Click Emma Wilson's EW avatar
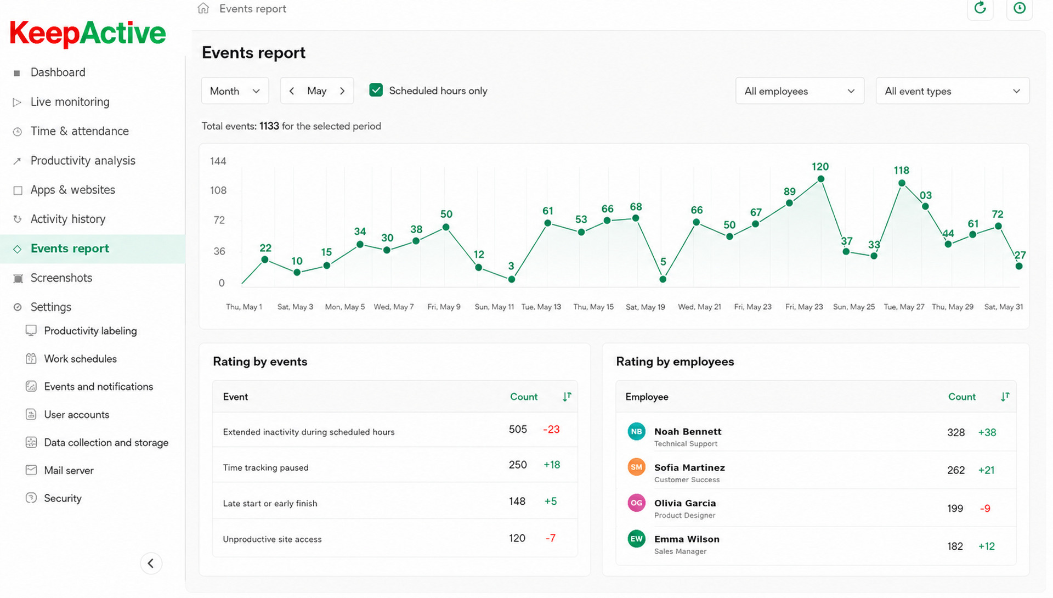 point(636,539)
